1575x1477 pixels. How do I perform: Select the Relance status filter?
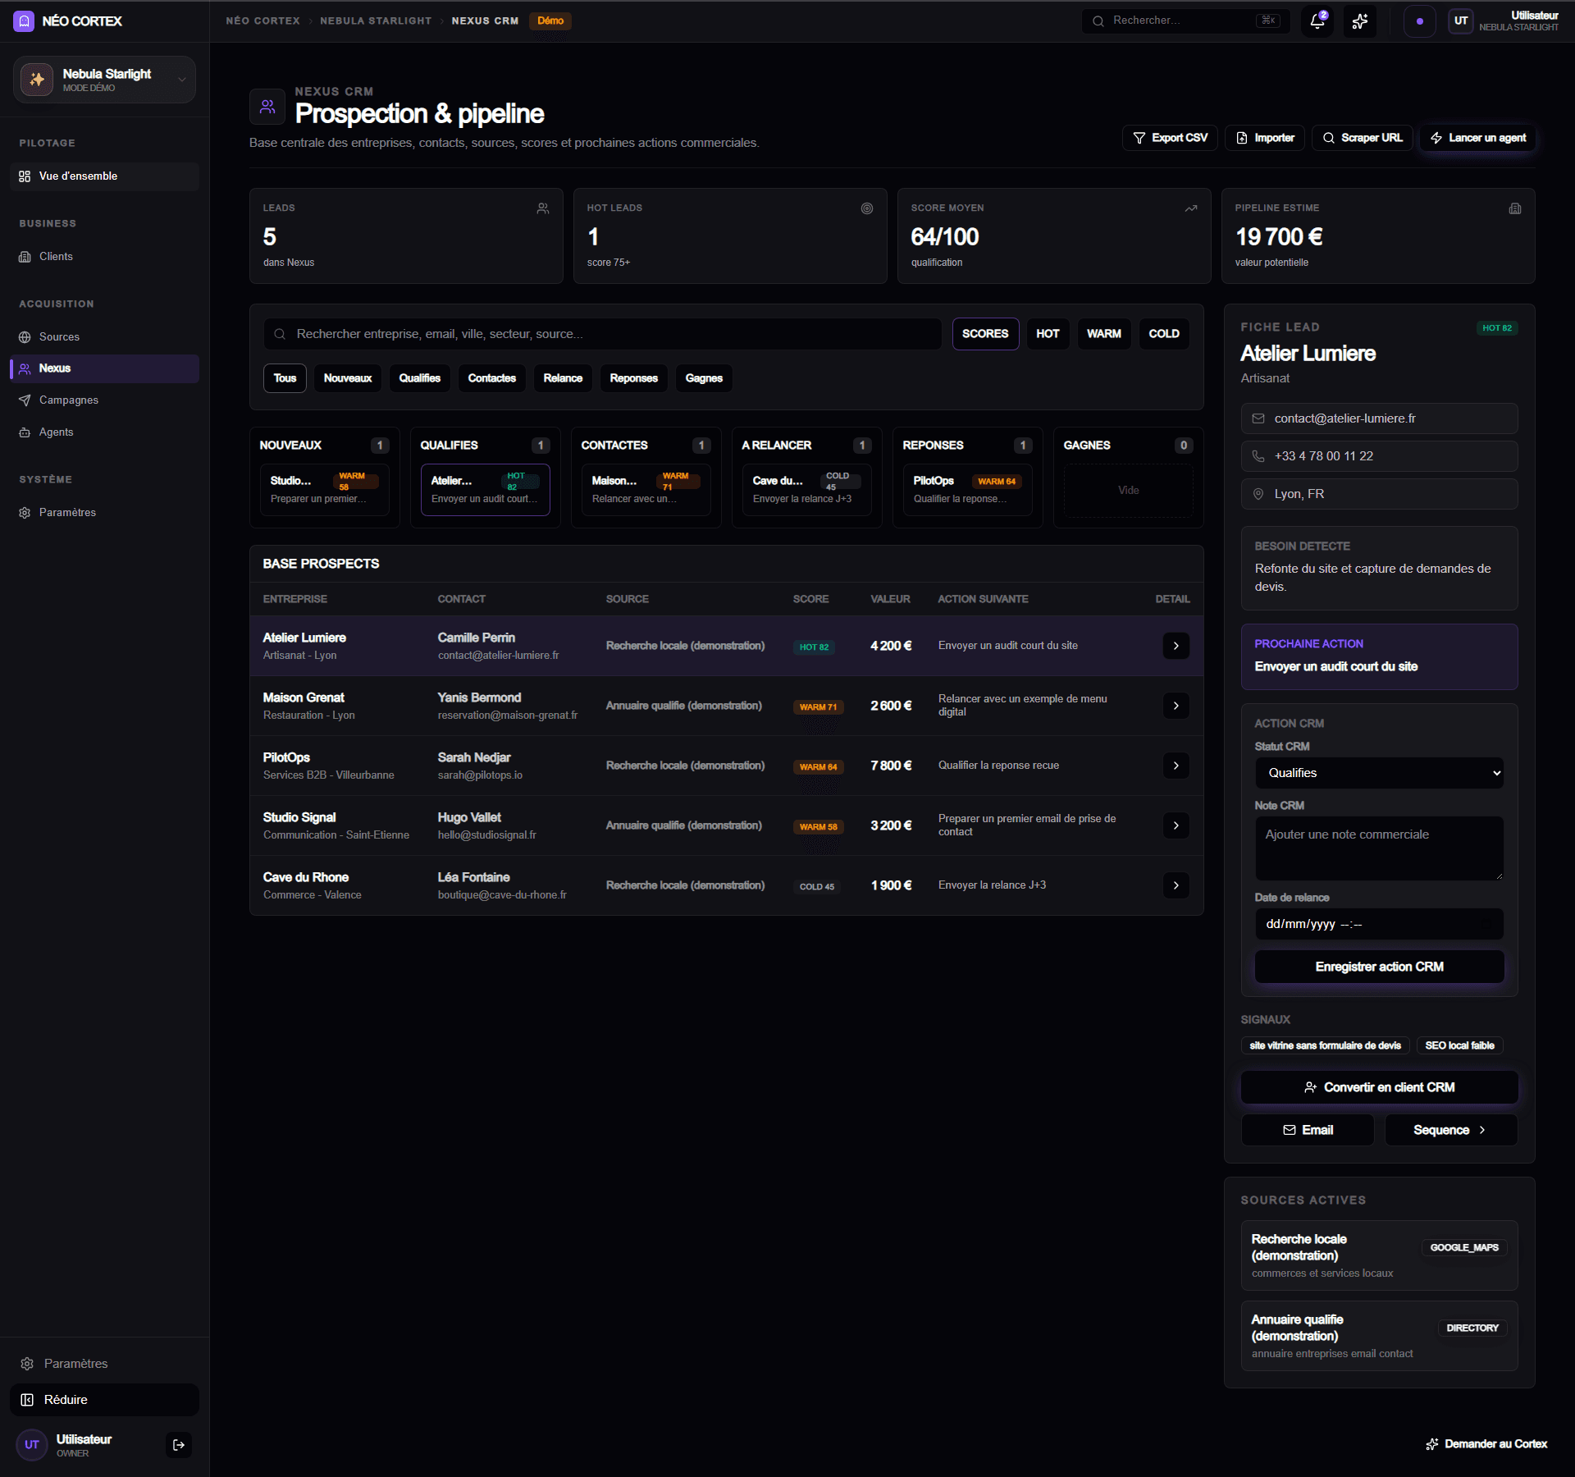pyautogui.click(x=563, y=378)
